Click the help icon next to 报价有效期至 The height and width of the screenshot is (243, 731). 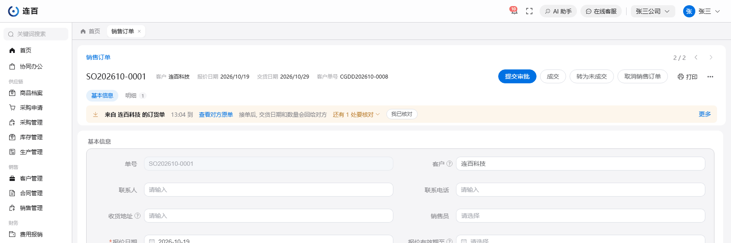[x=449, y=241]
